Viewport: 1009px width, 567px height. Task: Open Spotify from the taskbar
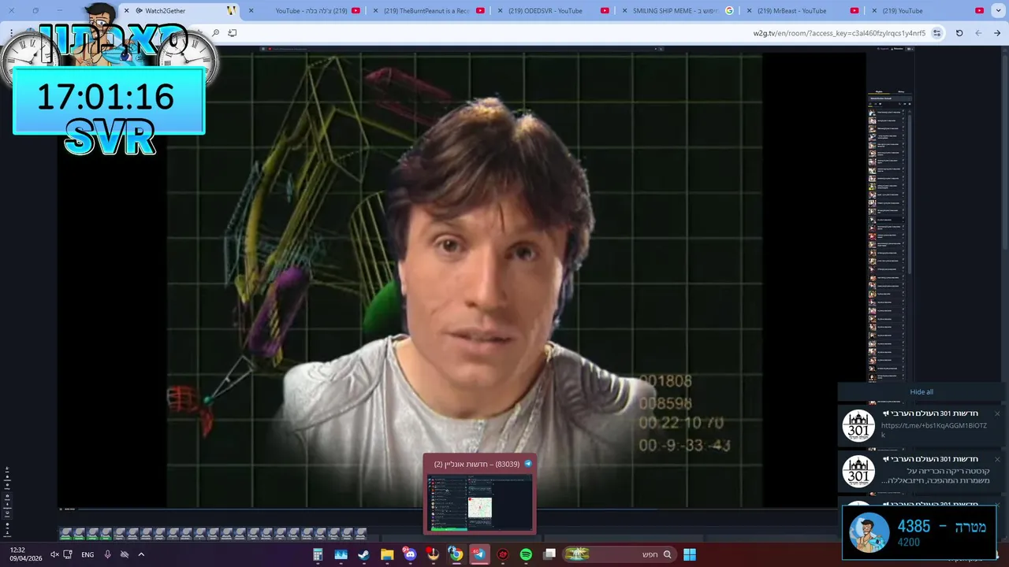click(526, 554)
